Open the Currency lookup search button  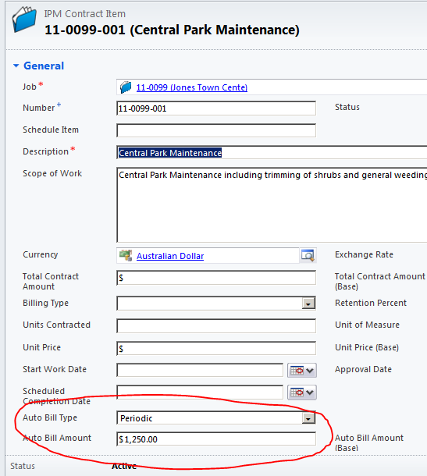pyautogui.click(x=308, y=255)
